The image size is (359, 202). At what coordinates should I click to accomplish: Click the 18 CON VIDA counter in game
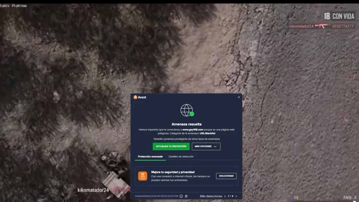339,16
